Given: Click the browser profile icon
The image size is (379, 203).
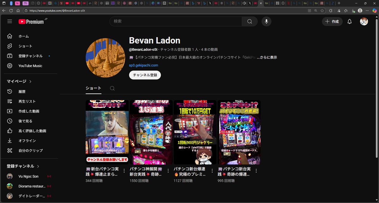Looking at the screenshot, I should [x=360, y=10].
